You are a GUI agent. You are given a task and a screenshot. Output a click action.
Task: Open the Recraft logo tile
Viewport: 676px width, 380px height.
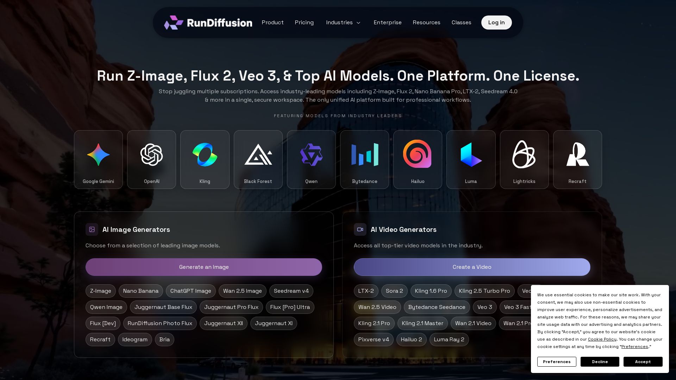[577, 159]
